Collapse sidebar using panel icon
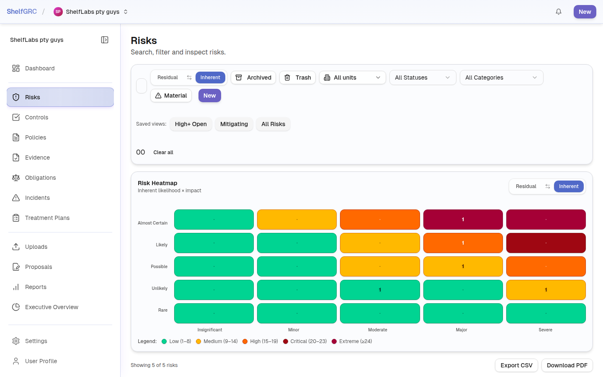This screenshot has width=603, height=377. coord(105,40)
